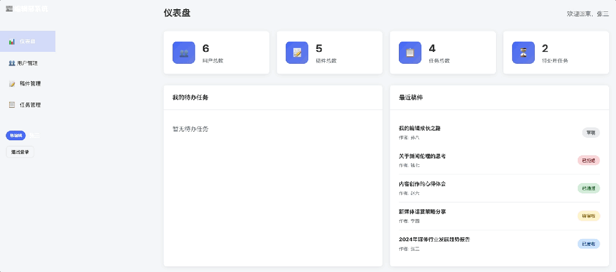Click the red 已拒绝 status tag
The height and width of the screenshot is (272, 616).
pyautogui.click(x=589, y=160)
